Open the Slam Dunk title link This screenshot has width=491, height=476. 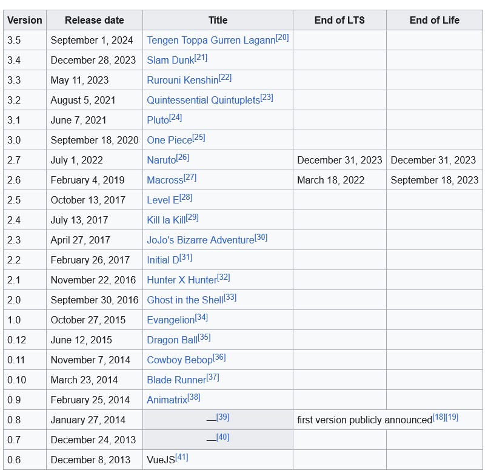(x=170, y=61)
